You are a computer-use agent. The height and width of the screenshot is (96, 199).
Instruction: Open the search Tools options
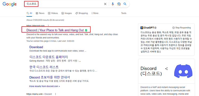coord(124,13)
